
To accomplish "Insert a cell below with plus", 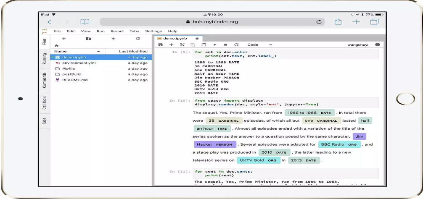I will (x=171, y=45).
